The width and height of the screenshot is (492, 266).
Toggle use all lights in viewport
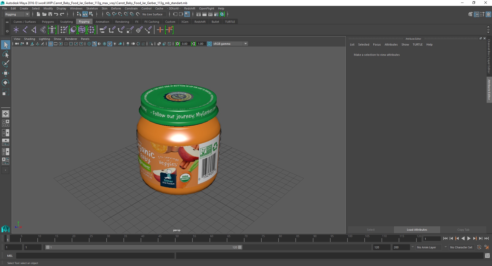[x=115, y=44]
